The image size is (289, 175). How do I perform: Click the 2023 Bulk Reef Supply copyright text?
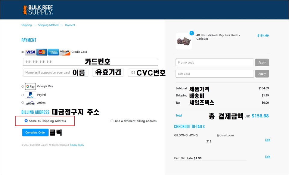(x=45, y=145)
